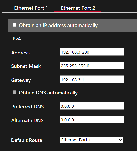The width and height of the screenshot is (137, 151).
Task: Focus the Subnet Mask input field
Action: pyautogui.click(x=92, y=66)
